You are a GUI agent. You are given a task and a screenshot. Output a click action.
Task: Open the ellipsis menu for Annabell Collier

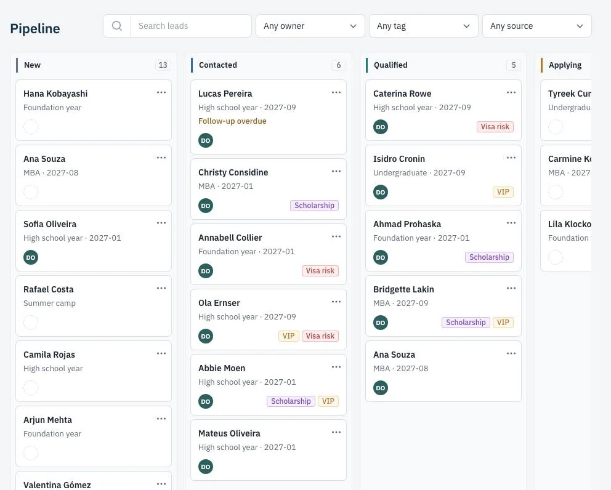pos(336,236)
